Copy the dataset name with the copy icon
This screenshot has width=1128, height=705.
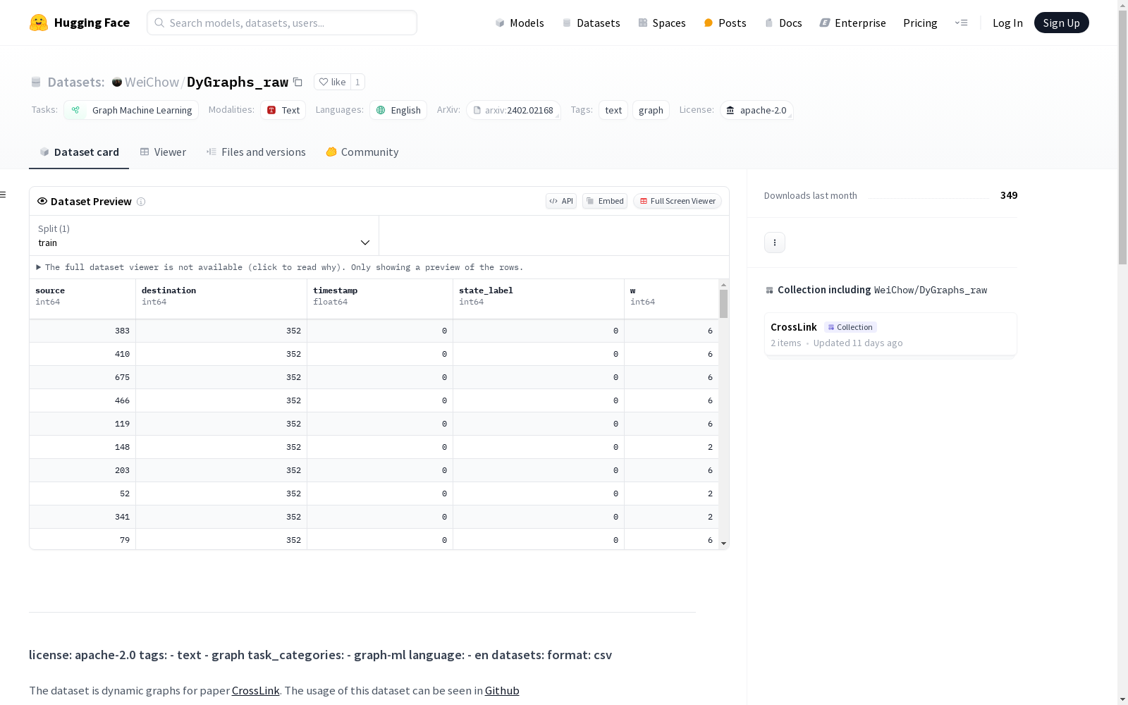pos(298,82)
